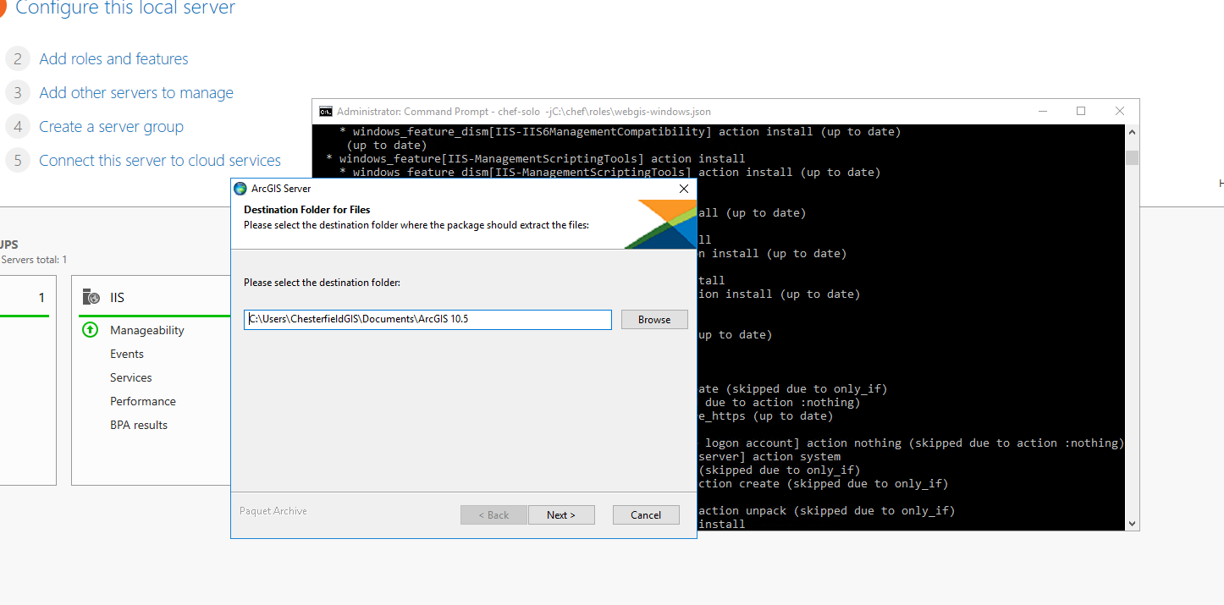Click the IIS tile title
1224x605 pixels.
click(118, 298)
